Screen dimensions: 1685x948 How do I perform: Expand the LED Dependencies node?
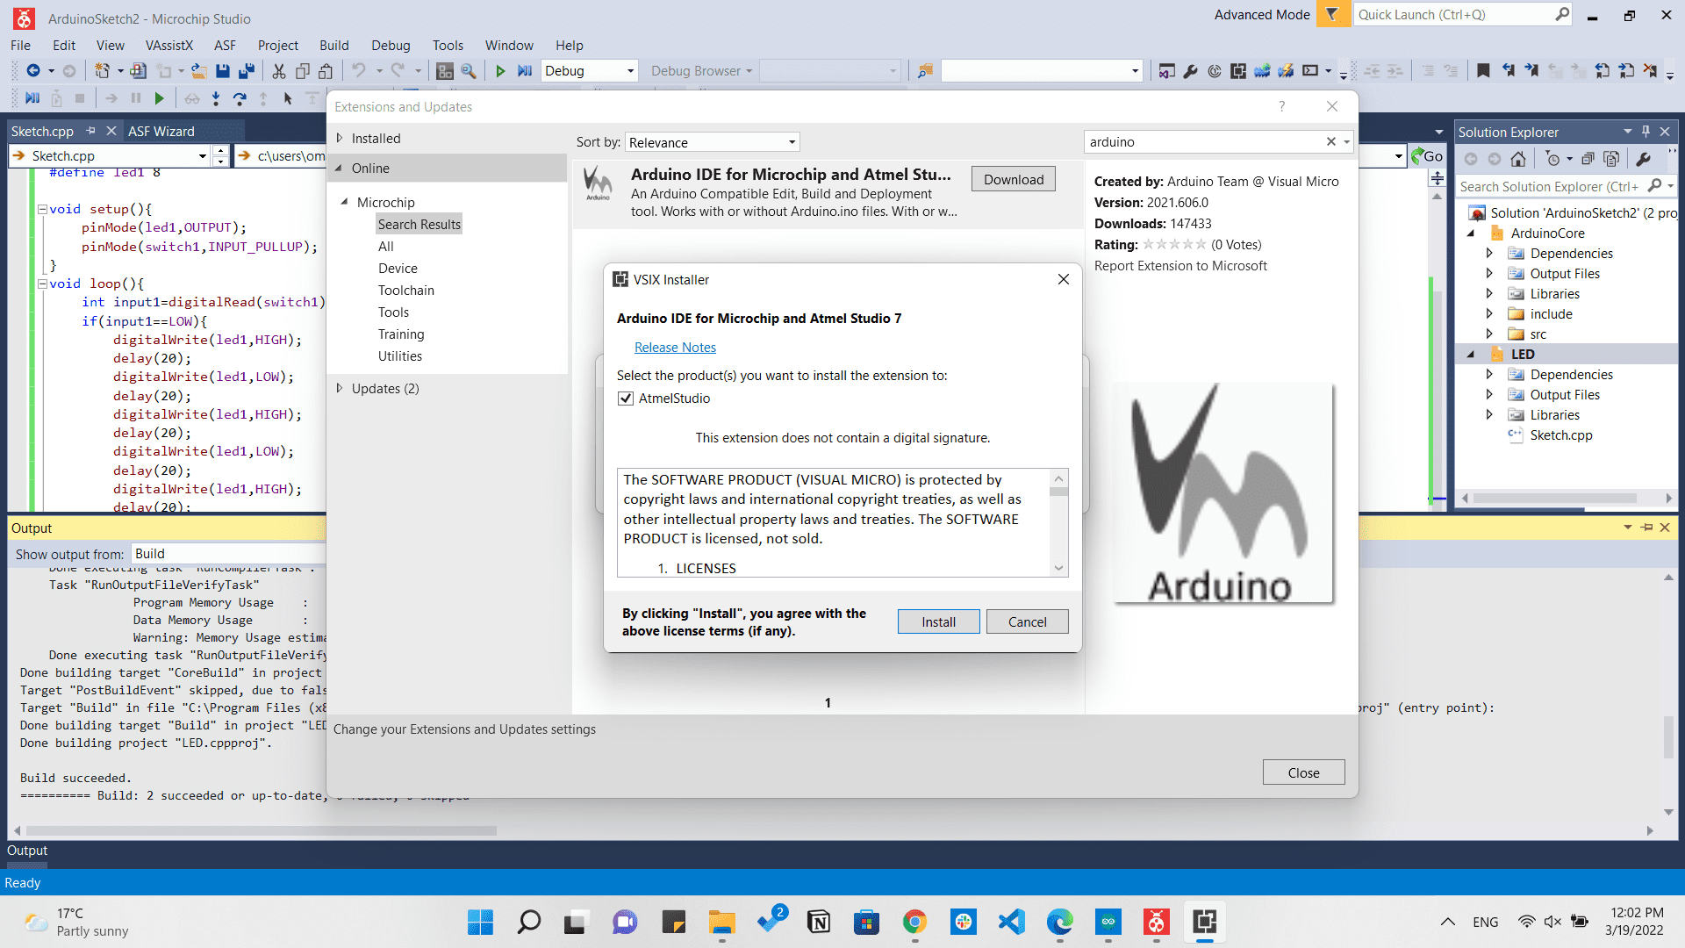coord(1489,375)
